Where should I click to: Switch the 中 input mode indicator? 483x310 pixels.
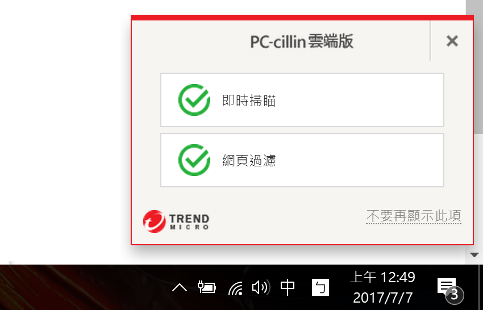[288, 287]
